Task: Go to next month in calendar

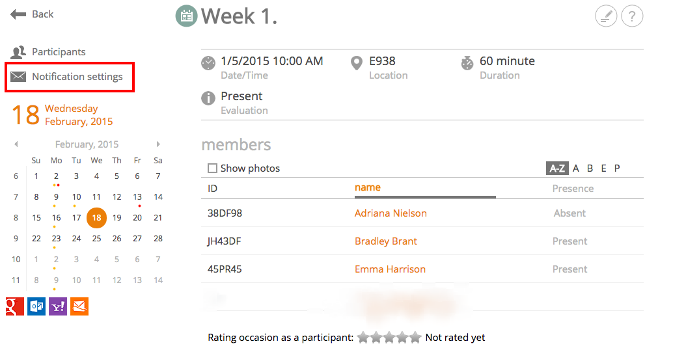Action: 158,144
